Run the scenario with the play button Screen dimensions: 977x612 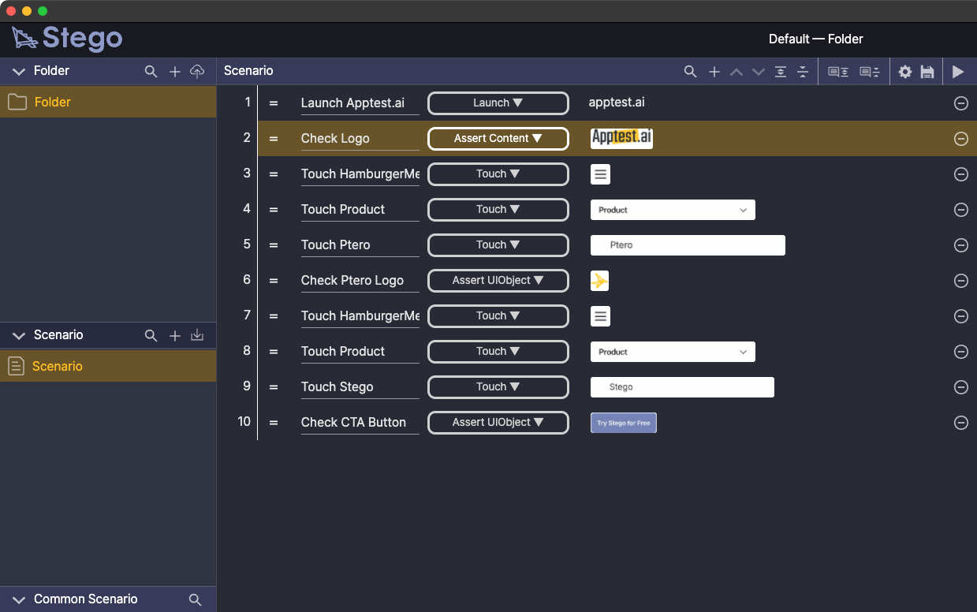[957, 72]
